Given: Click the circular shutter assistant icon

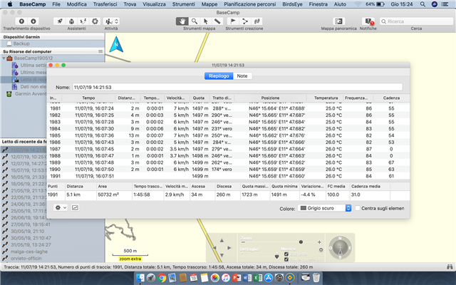Looking at the screenshot, I should coord(95,21).
